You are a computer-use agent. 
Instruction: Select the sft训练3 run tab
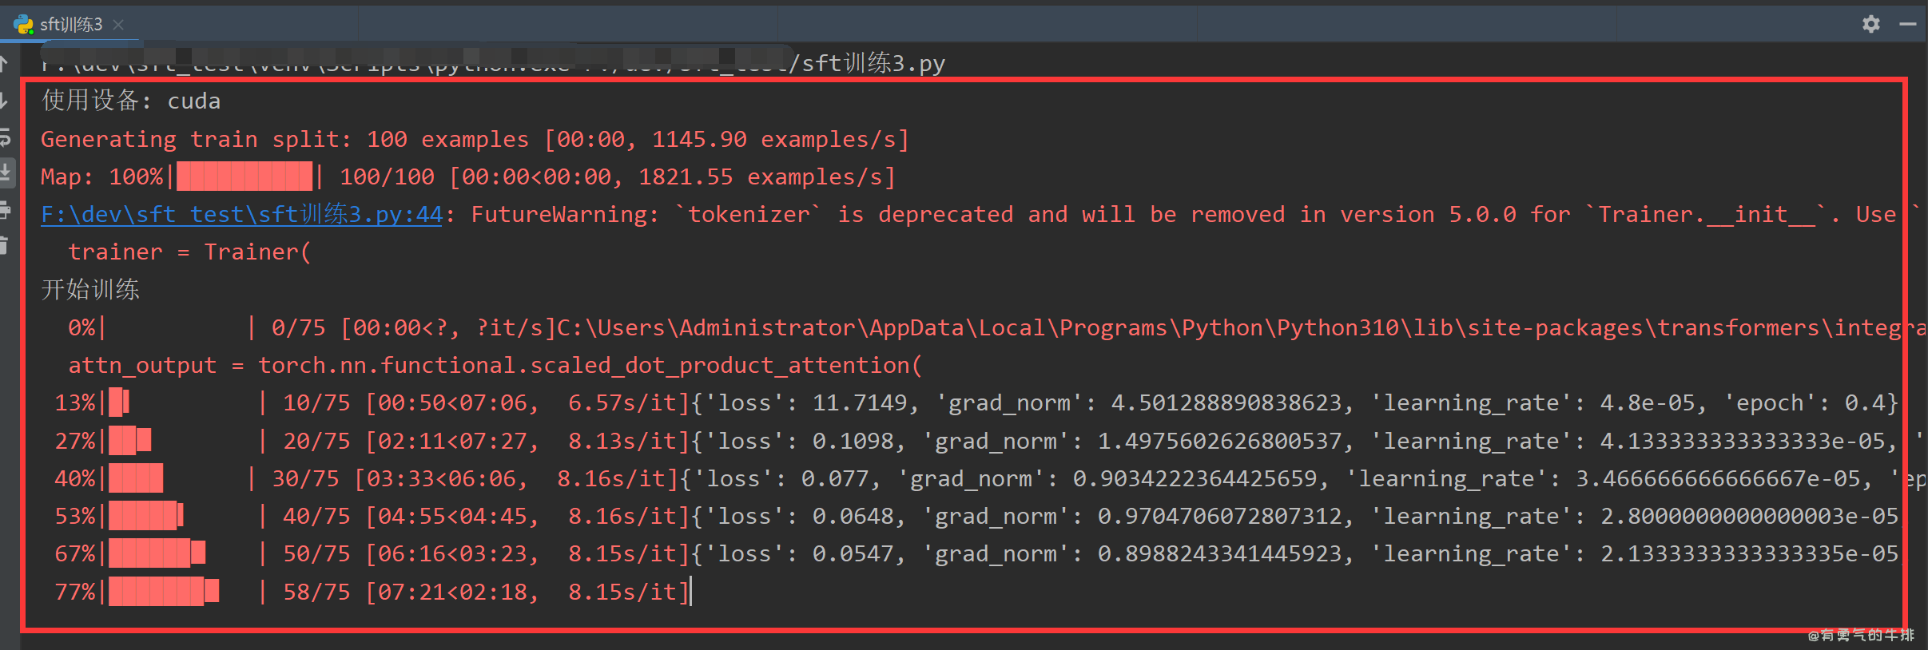tap(71, 25)
